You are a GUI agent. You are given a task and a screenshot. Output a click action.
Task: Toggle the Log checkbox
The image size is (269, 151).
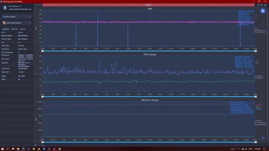click(x=39, y=145)
